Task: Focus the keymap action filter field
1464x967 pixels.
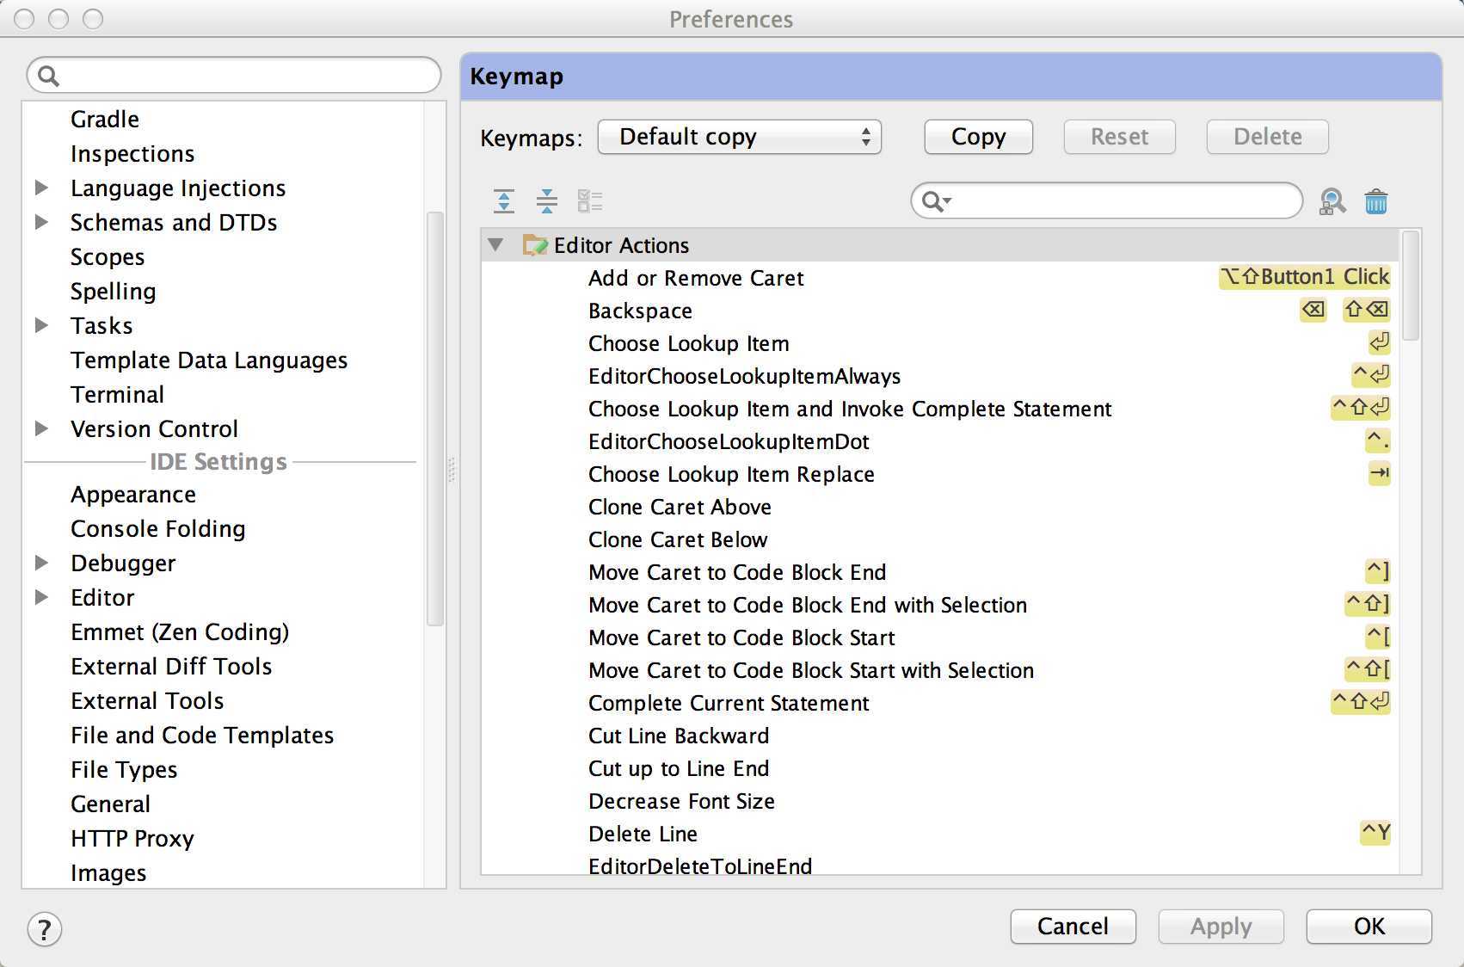Action: (1107, 201)
